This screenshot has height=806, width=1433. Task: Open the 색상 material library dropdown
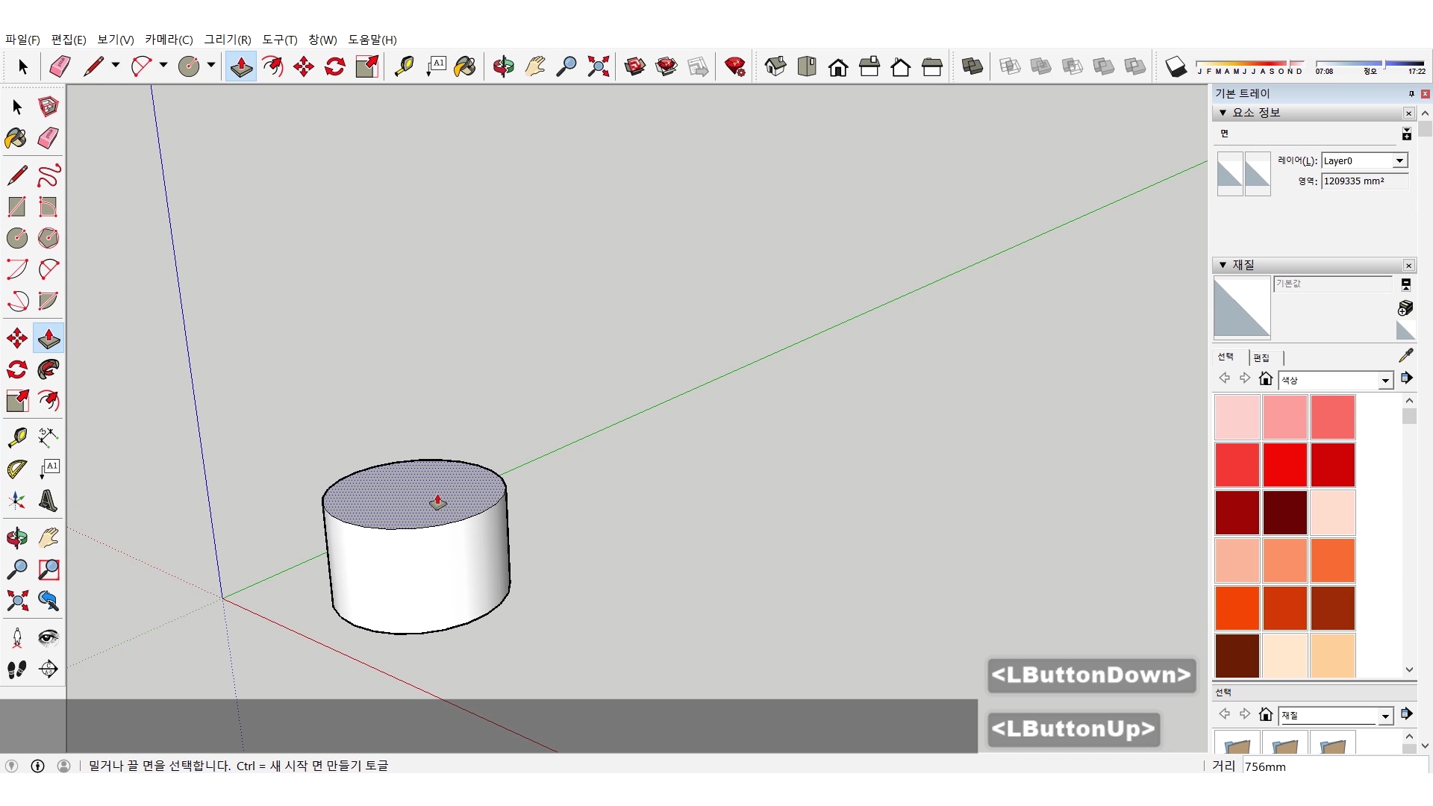[1385, 381]
